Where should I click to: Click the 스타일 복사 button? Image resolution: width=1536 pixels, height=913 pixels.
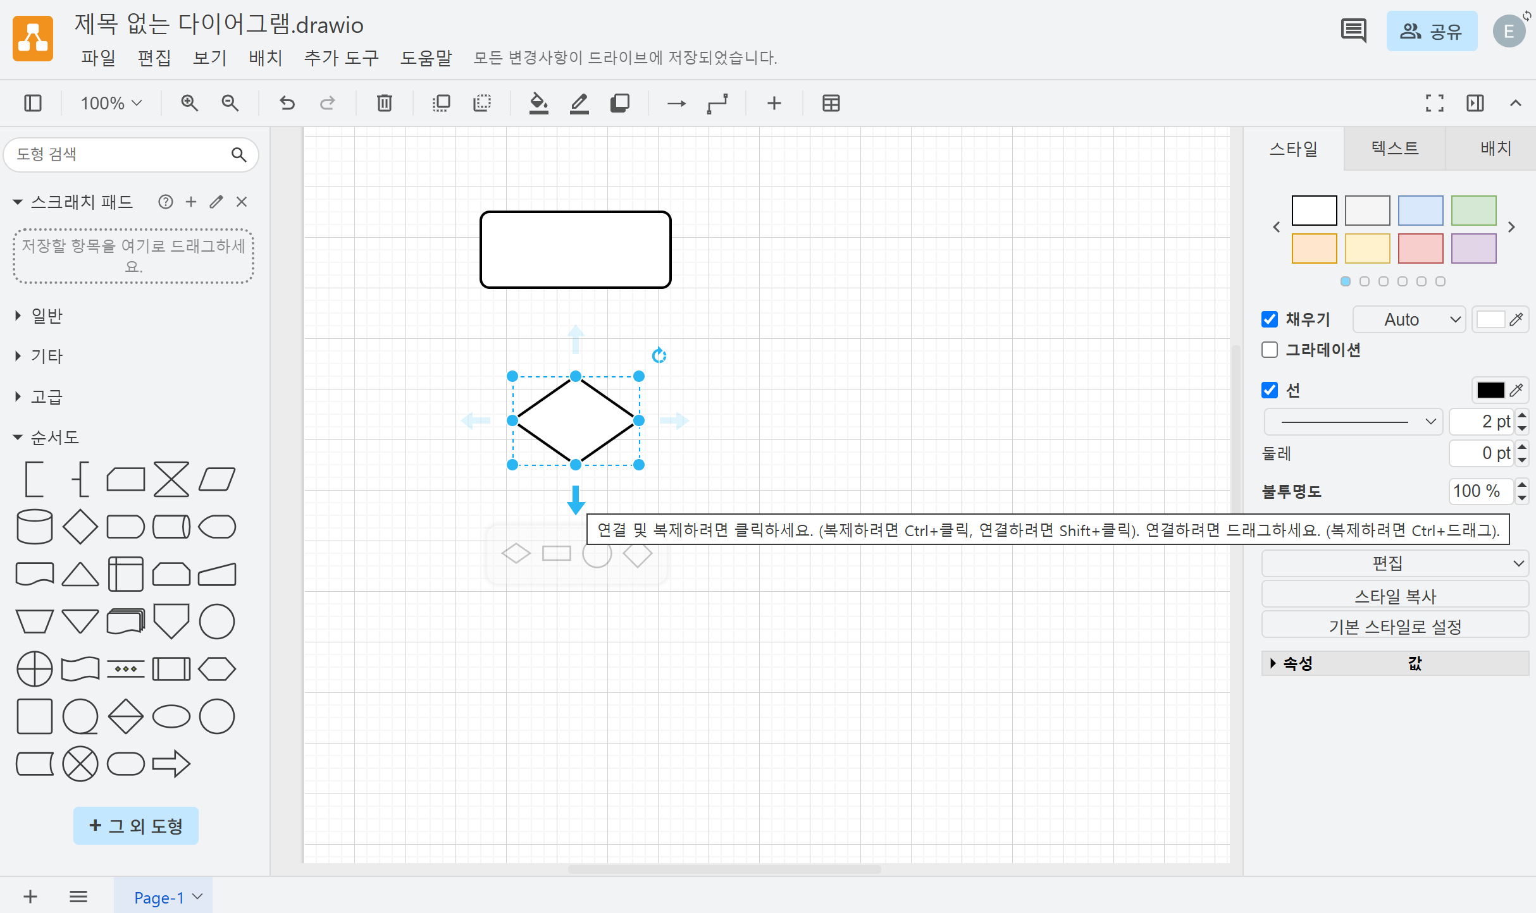1395,596
